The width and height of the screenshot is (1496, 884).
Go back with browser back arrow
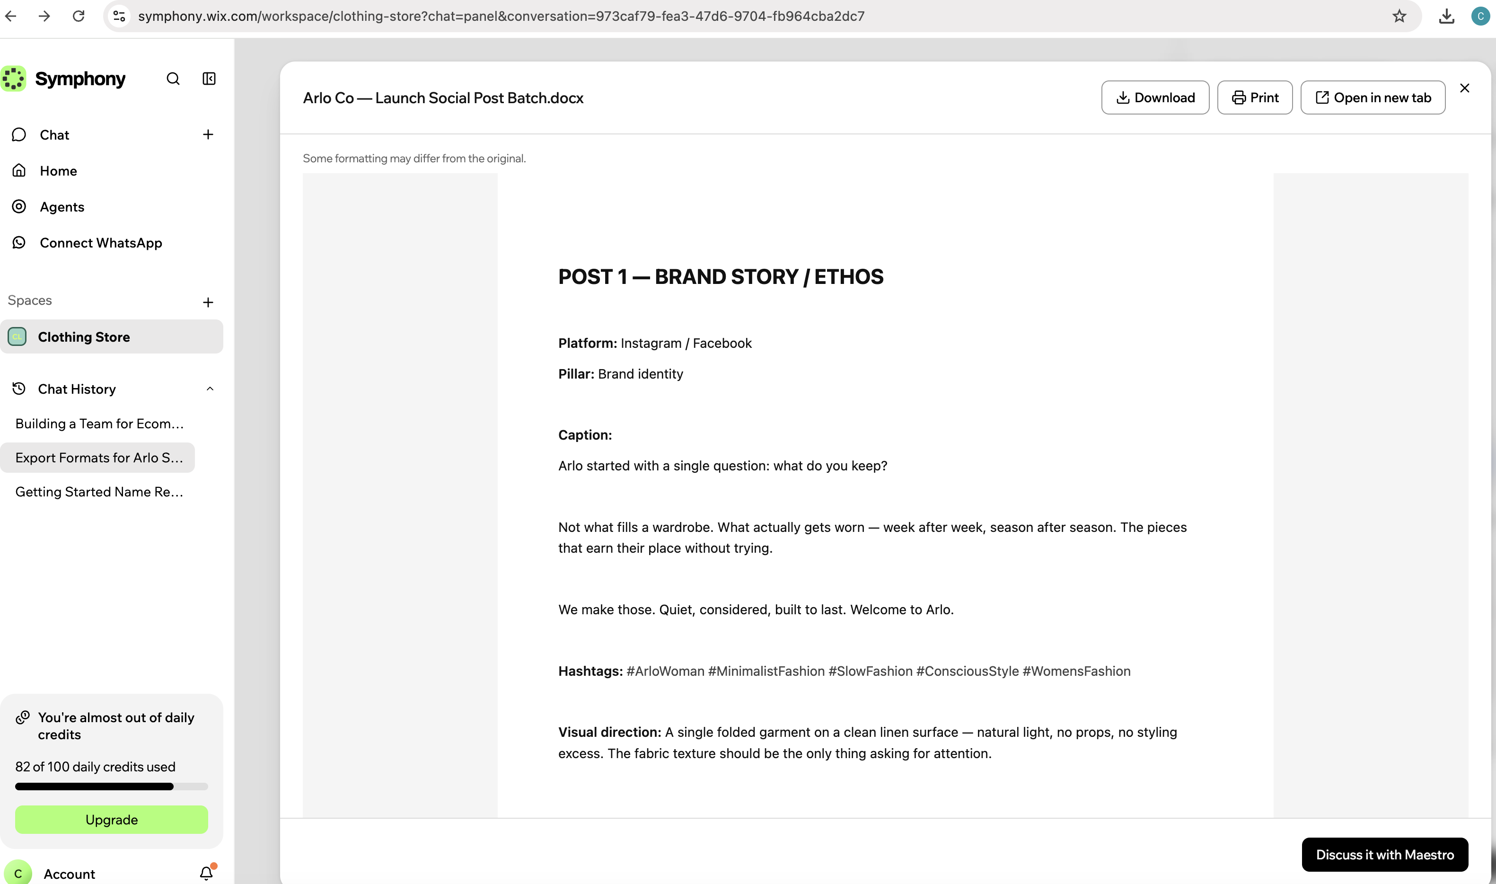[x=11, y=16]
